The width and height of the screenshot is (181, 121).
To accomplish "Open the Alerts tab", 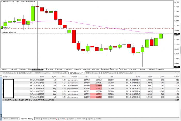I will coord(45,119).
